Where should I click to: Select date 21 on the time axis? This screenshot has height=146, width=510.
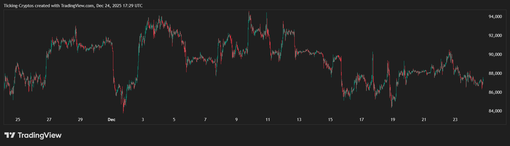click(x=424, y=120)
